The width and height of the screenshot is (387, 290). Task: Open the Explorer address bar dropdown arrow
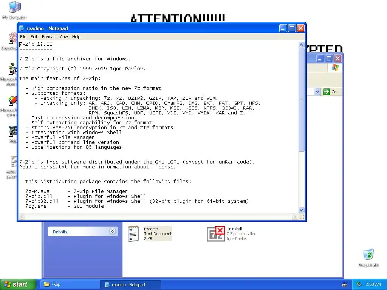coord(317,92)
